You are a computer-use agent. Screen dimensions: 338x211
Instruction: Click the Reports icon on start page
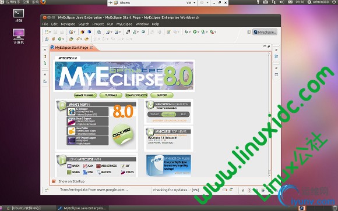pos(98,172)
